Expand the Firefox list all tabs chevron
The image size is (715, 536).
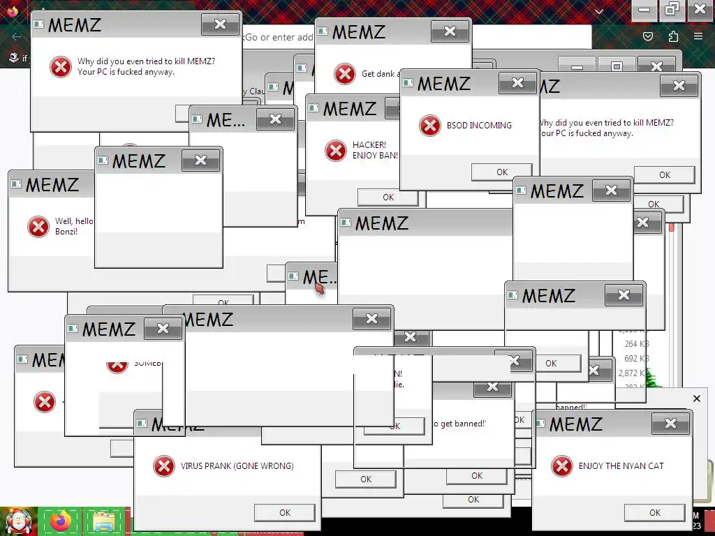[x=598, y=11]
